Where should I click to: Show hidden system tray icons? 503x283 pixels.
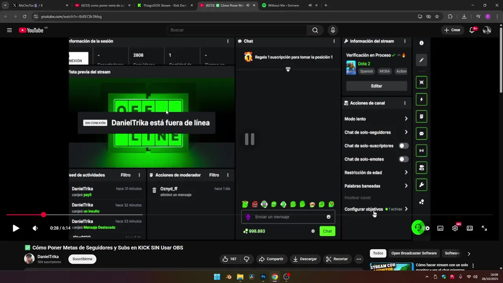[427, 277]
